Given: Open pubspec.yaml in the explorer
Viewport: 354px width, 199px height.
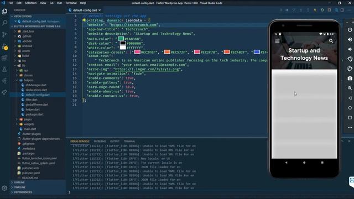Looking at the screenshot, I should (31, 173).
